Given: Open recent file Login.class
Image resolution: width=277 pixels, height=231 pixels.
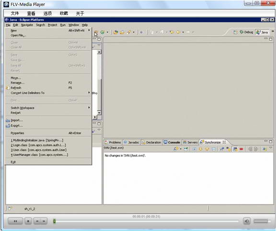Looking at the screenshot, I should click(x=48, y=145).
